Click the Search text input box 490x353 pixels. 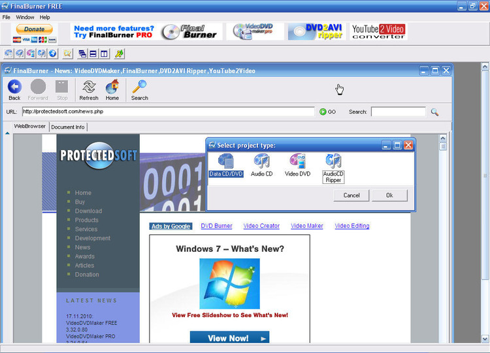point(398,112)
